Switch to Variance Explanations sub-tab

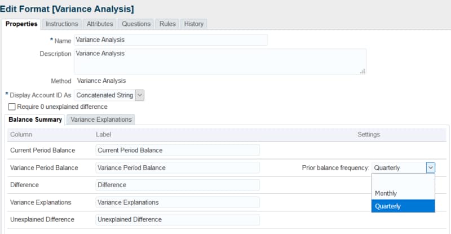[101, 120]
